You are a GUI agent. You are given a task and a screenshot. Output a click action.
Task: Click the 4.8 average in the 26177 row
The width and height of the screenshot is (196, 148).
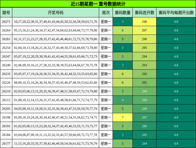[x=176, y=144]
